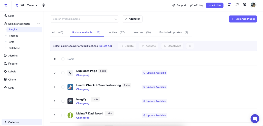263x126 pixels.
Task: Expand the MainWP Dashboard row
Action: [x=55, y=115]
